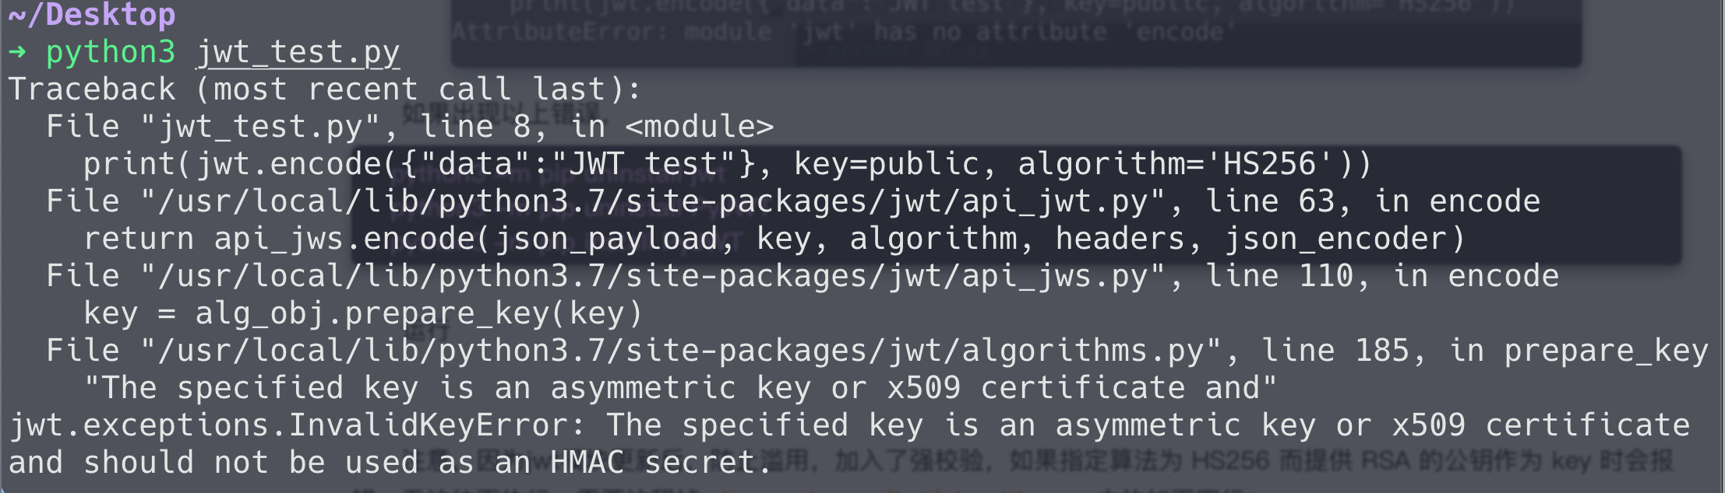Click the print(jwt.encode( code line
The image size is (1725, 493).
click(x=727, y=164)
